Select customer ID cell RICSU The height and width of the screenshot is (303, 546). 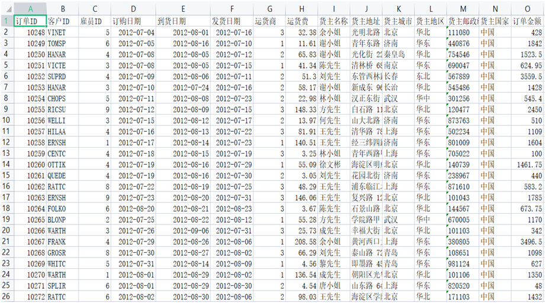point(62,109)
